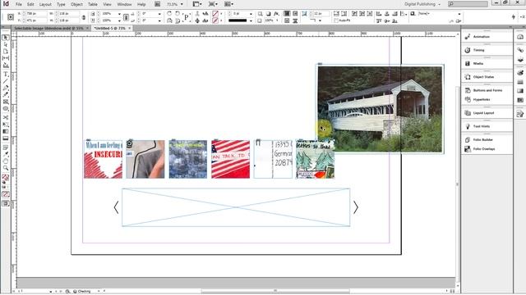526x295 pixels.
Task: Select the covered bridge photo
Action: (380, 109)
